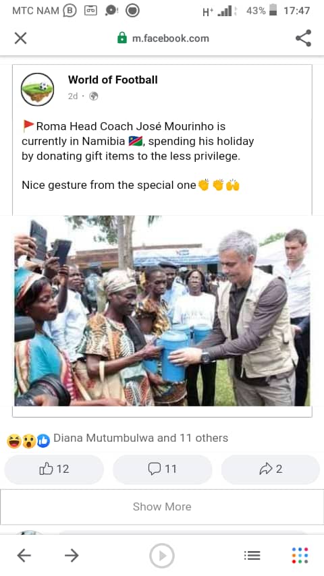Tap the circular play button in bottom bar
Viewport: 324px width, 576px height.
162,556
